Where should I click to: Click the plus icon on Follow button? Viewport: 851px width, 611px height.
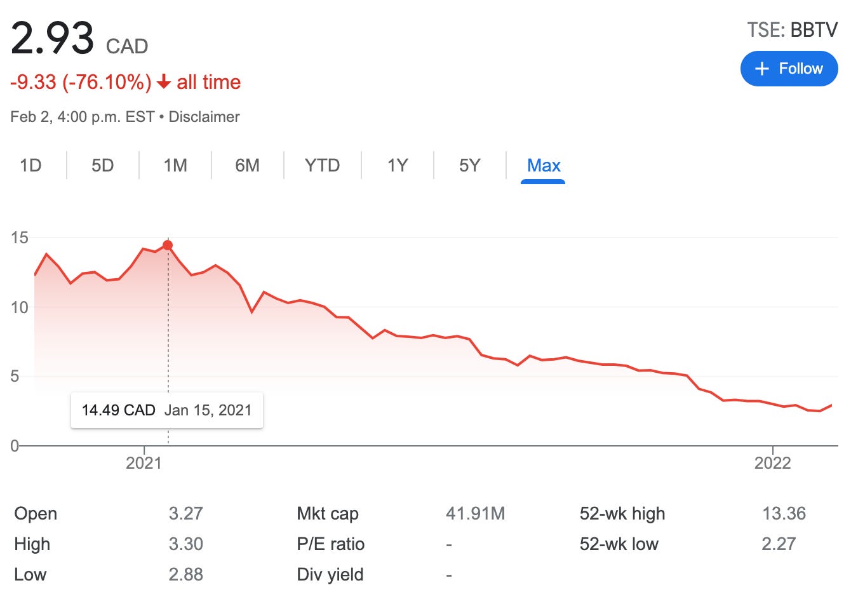click(x=761, y=69)
